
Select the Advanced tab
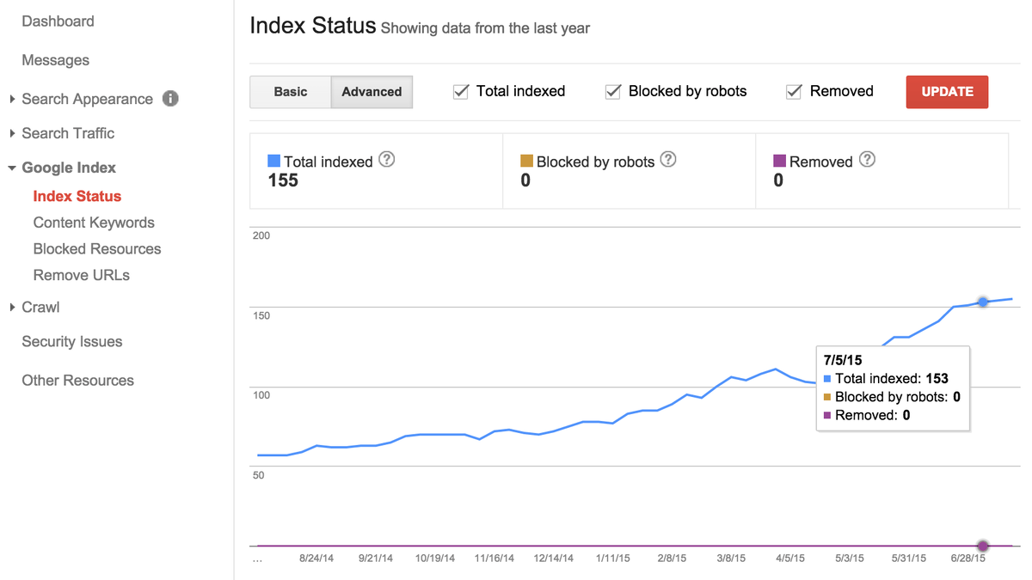tap(372, 91)
